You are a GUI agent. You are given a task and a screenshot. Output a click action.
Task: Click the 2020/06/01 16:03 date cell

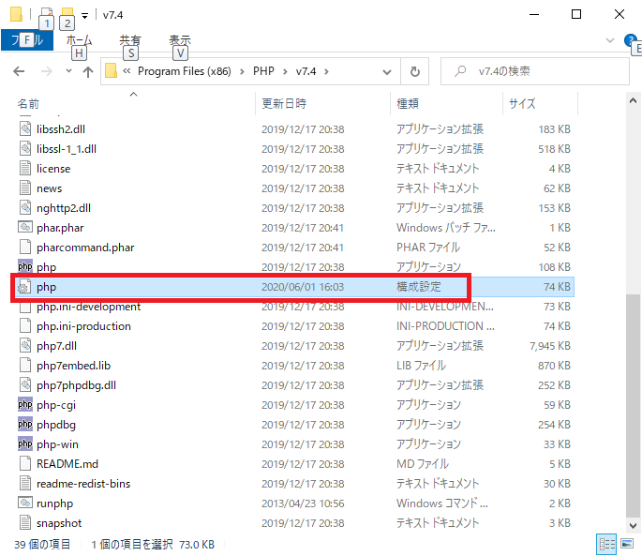[x=303, y=287]
